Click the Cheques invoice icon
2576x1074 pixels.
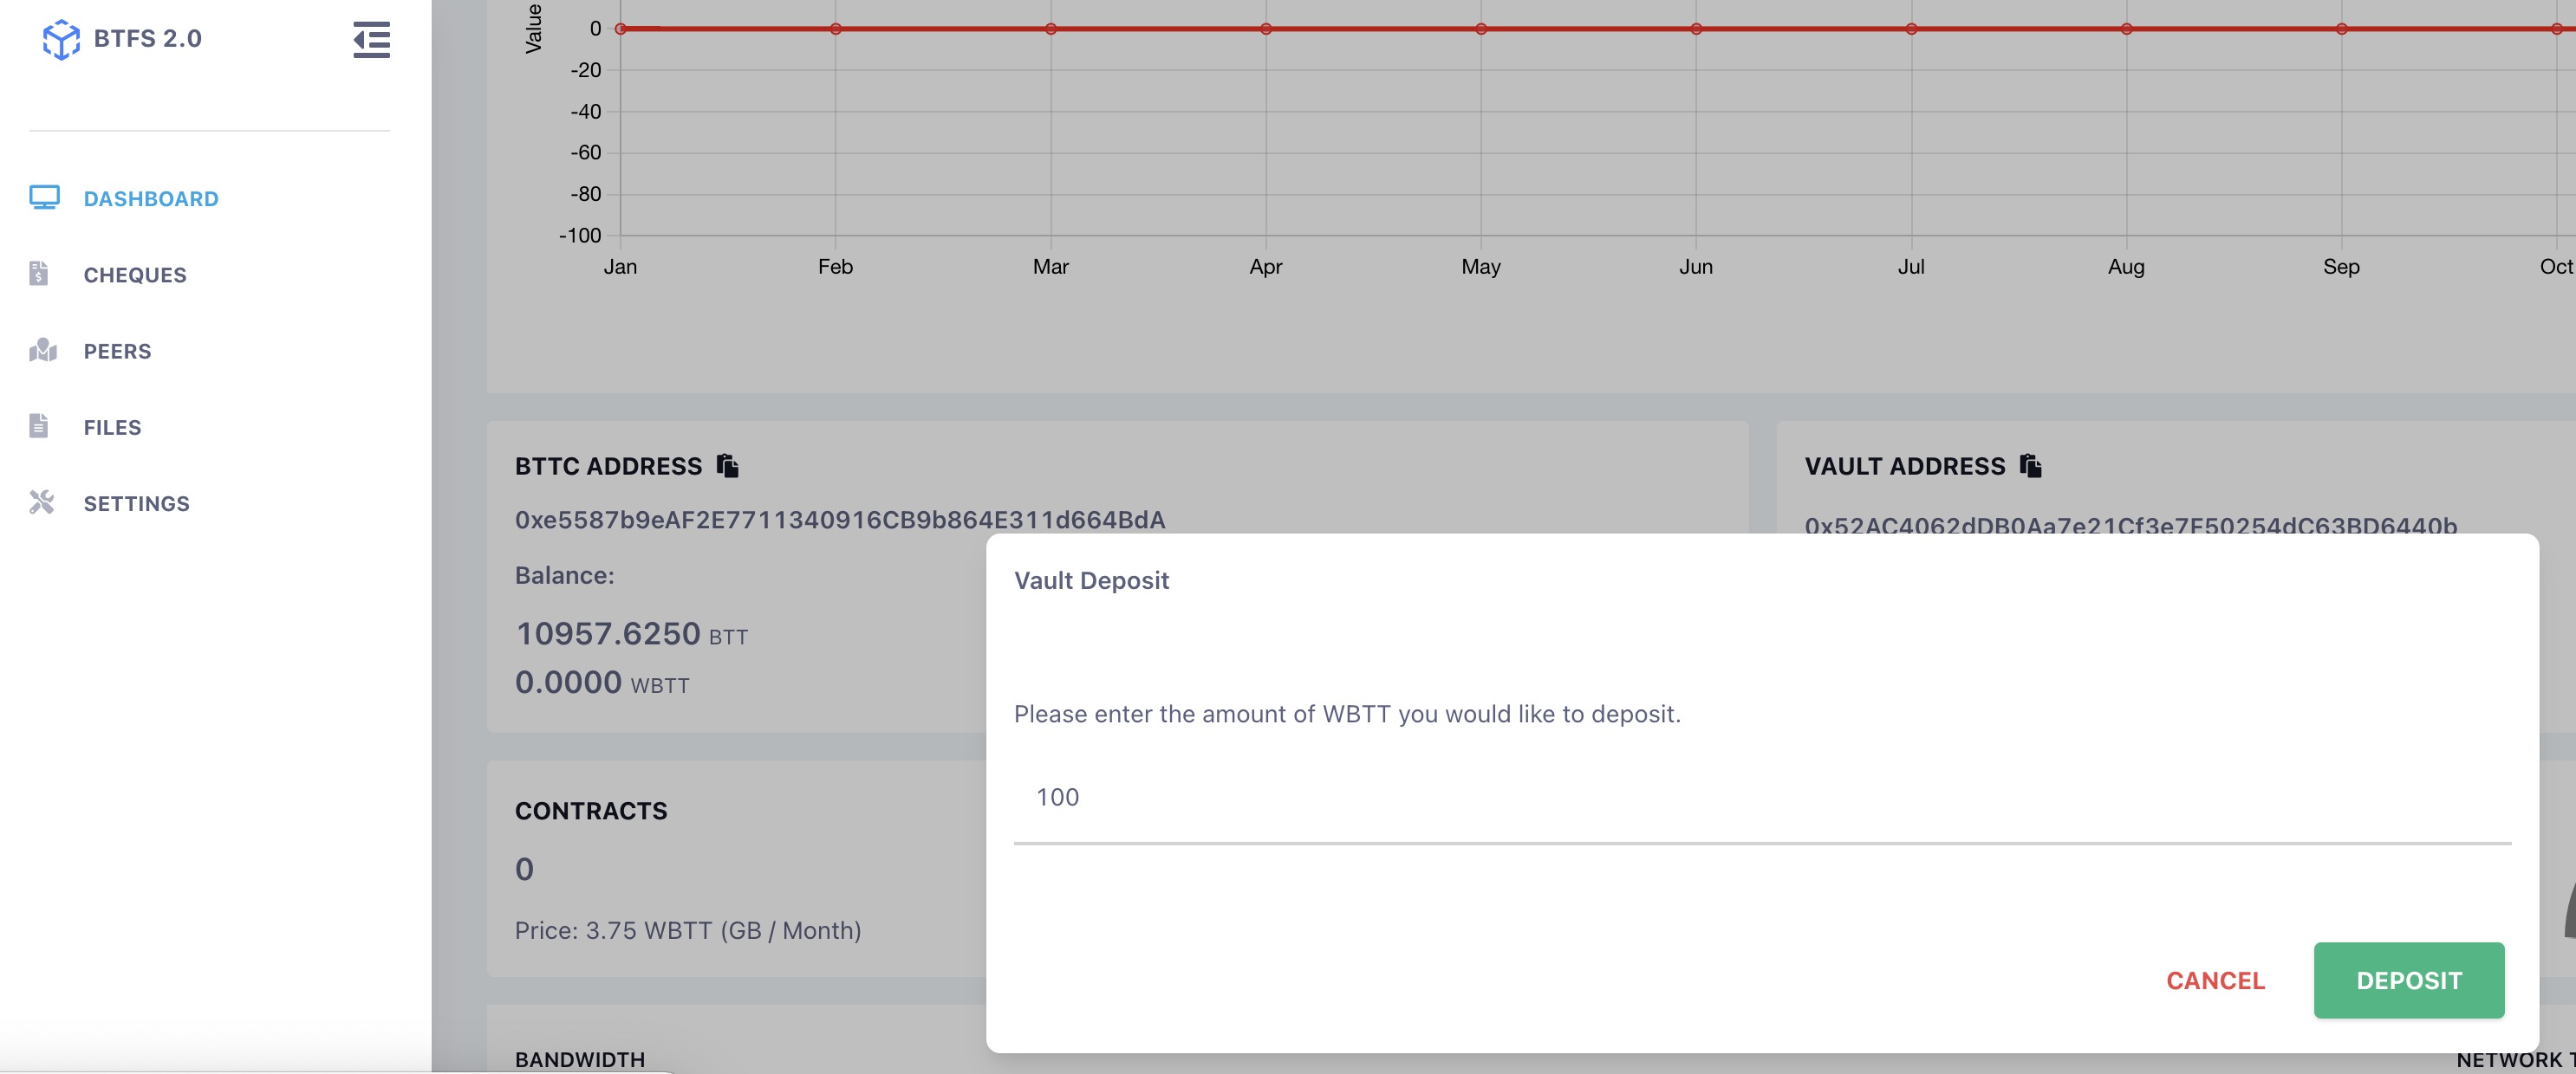point(39,274)
